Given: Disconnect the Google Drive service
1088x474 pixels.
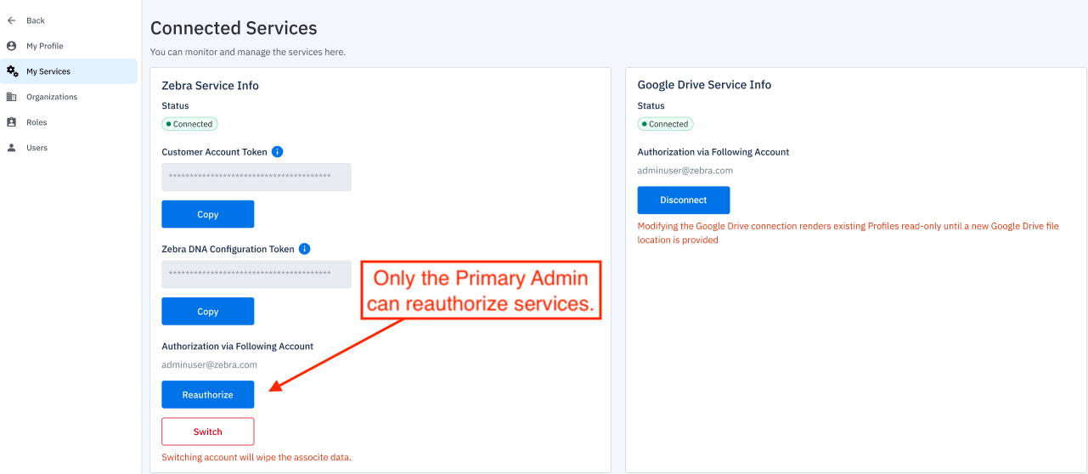Looking at the screenshot, I should coord(684,200).
